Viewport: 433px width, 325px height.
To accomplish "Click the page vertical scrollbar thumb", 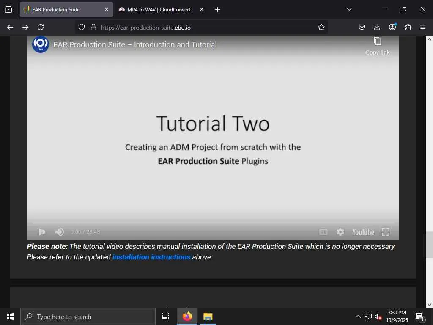I will 430,245.
